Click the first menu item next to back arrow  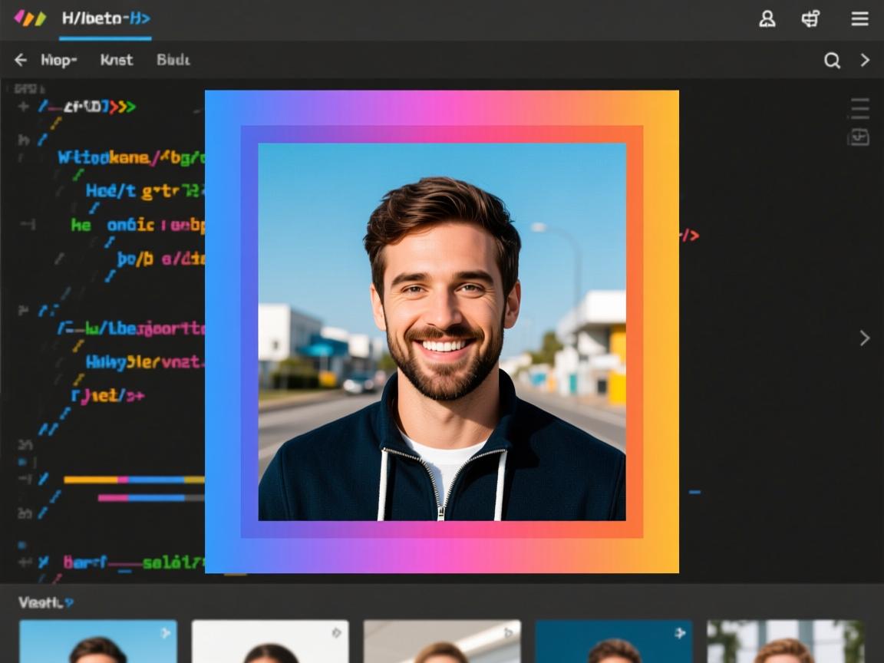point(59,60)
